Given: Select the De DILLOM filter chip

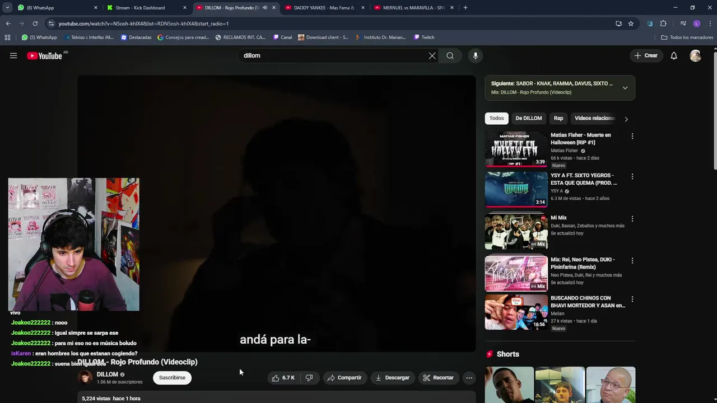Looking at the screenshot, I should pos(529,118).
